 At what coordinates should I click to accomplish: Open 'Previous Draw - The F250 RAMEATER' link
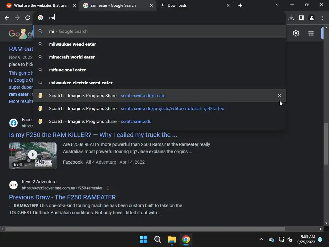(62, 197)
